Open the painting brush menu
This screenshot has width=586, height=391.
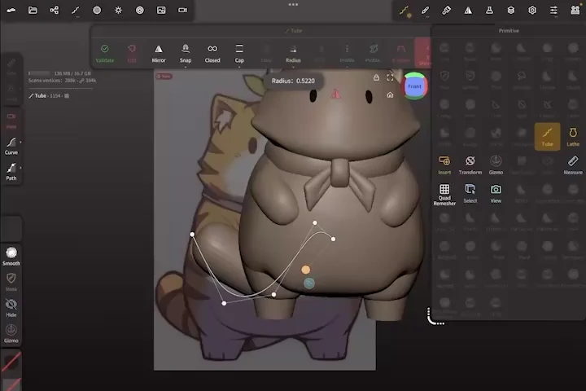pyautogui.click(x=447, y=10)
